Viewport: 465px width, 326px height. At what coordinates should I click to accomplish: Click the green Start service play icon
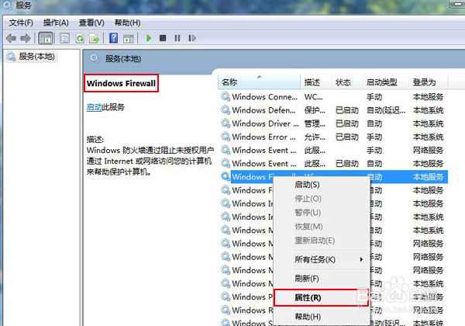(x=149, y=38)
